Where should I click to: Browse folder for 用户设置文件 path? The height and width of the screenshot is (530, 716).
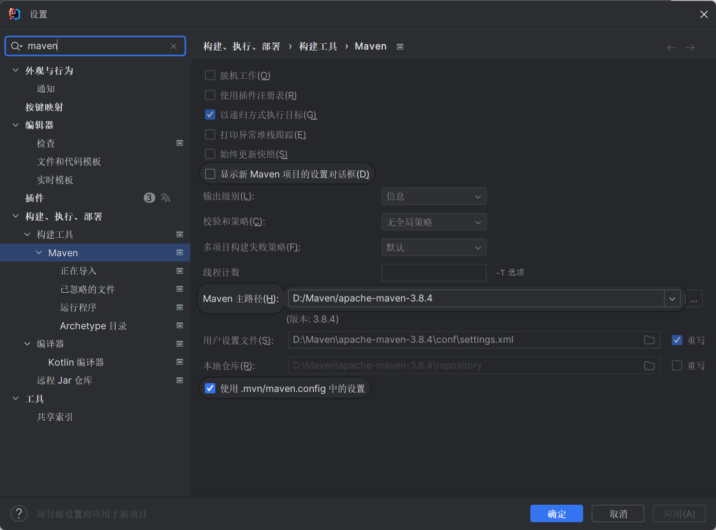(x=649, y=340)
